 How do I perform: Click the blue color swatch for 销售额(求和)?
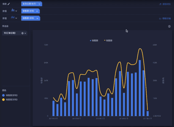tap(3, 95)
